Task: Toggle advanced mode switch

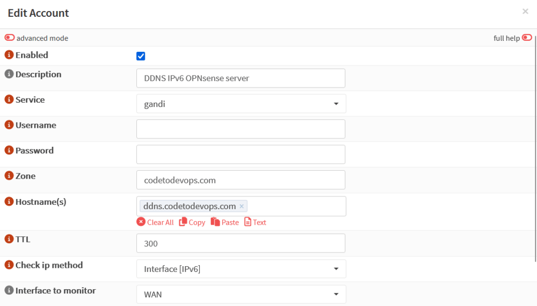Action: coord(9,38)
